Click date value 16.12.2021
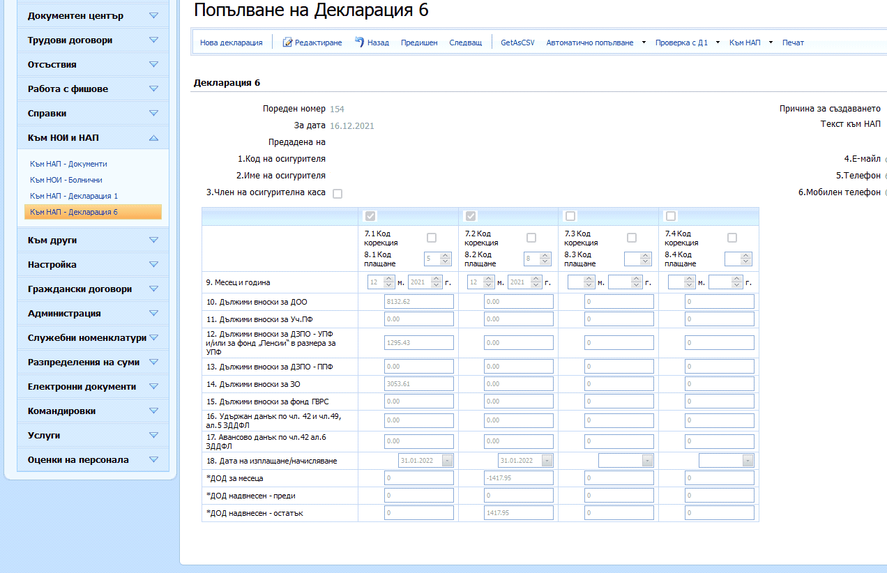 pyautogui.click(x=352, y=125)
